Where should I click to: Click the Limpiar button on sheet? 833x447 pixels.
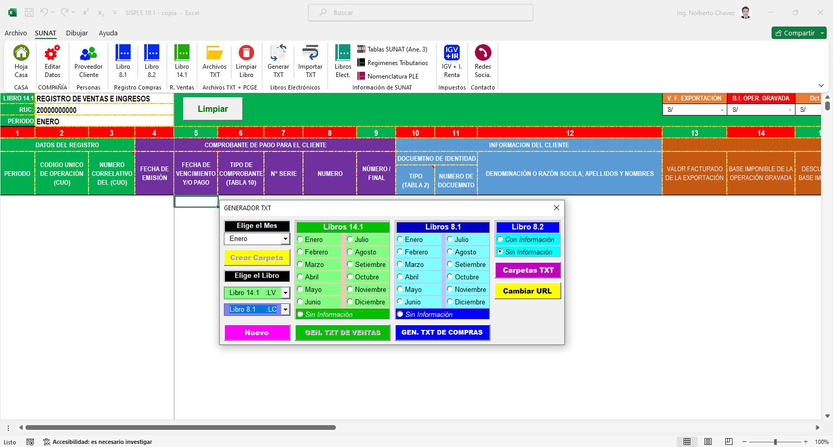213,109
